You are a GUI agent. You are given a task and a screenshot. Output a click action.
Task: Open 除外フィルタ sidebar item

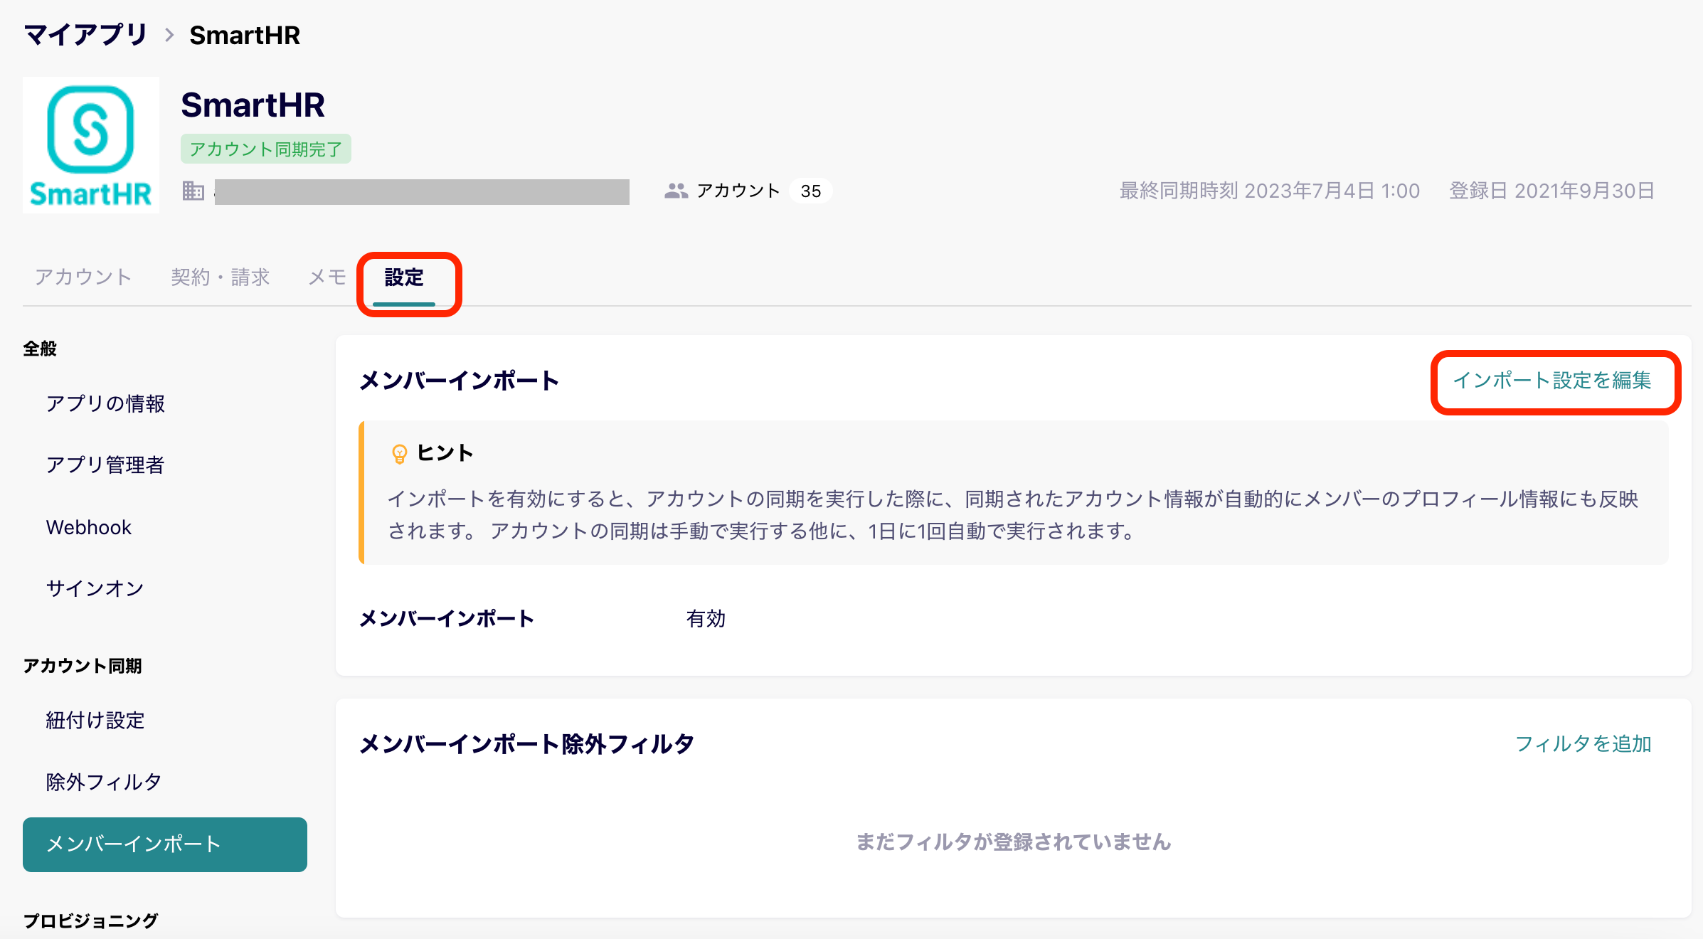(x=104, y=782)
